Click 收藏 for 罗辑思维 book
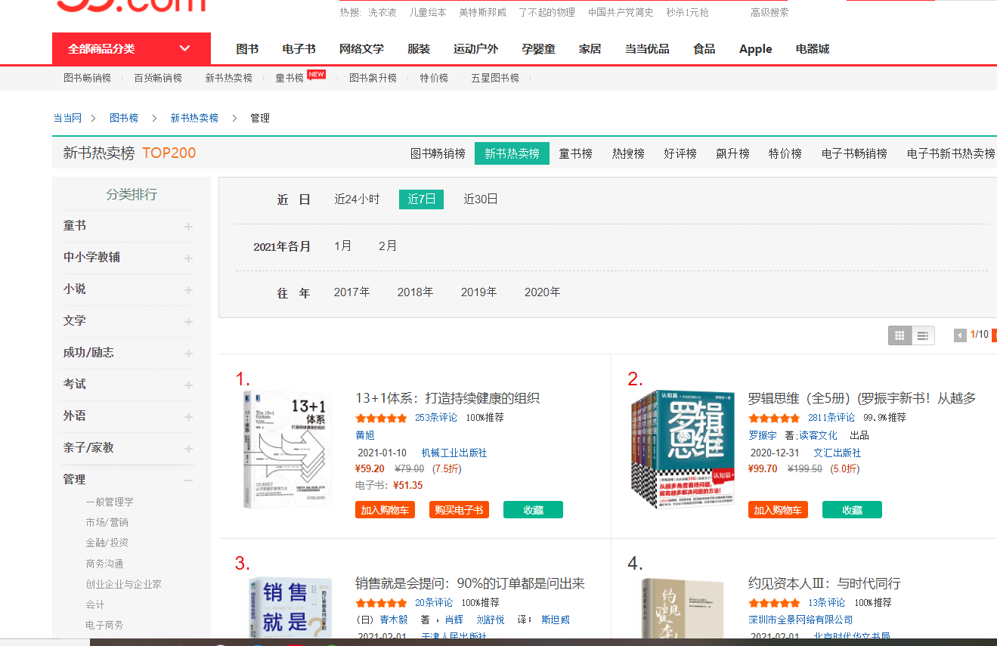The width and height of the screenshot is (997, 646). point(852,510)
